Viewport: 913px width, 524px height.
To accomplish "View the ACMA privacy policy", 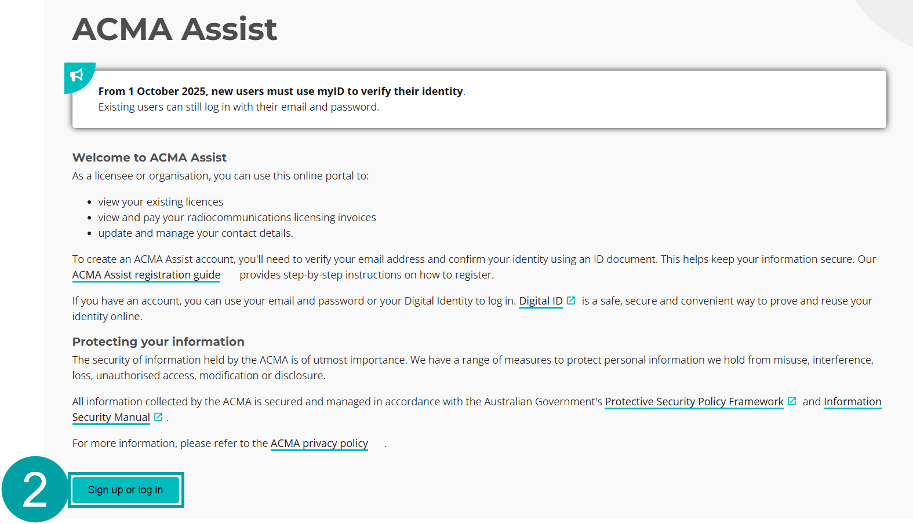I will pos(319,443).
